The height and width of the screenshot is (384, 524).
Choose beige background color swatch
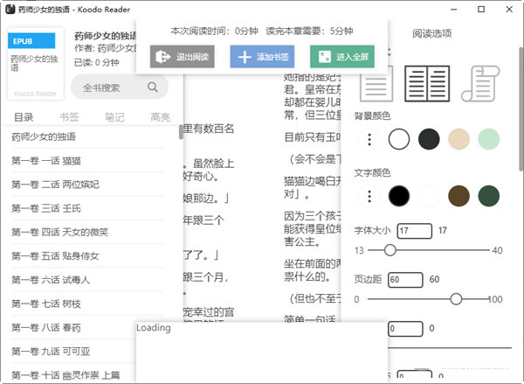coord(458,139)
